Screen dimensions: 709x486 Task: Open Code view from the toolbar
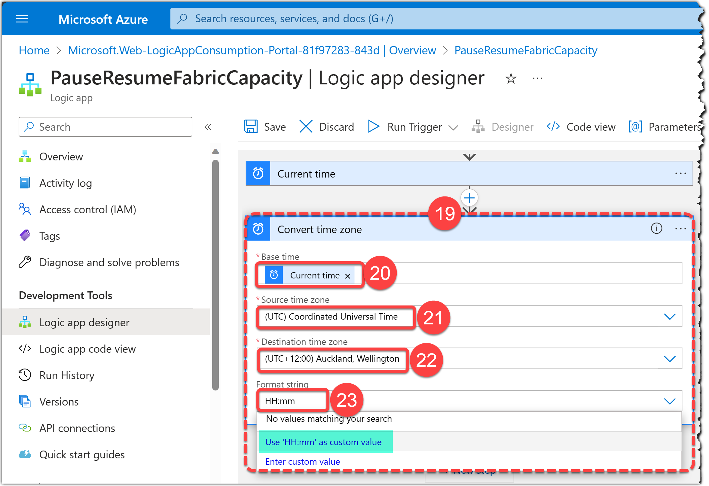[581, 127]
